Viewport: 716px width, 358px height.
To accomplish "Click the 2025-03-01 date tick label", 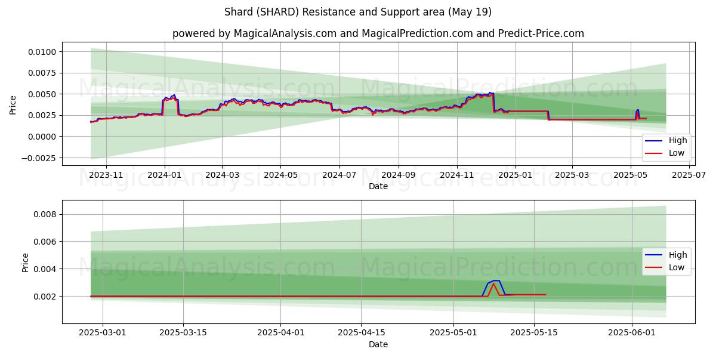I will pyautogui.click(x=103, y=334).
